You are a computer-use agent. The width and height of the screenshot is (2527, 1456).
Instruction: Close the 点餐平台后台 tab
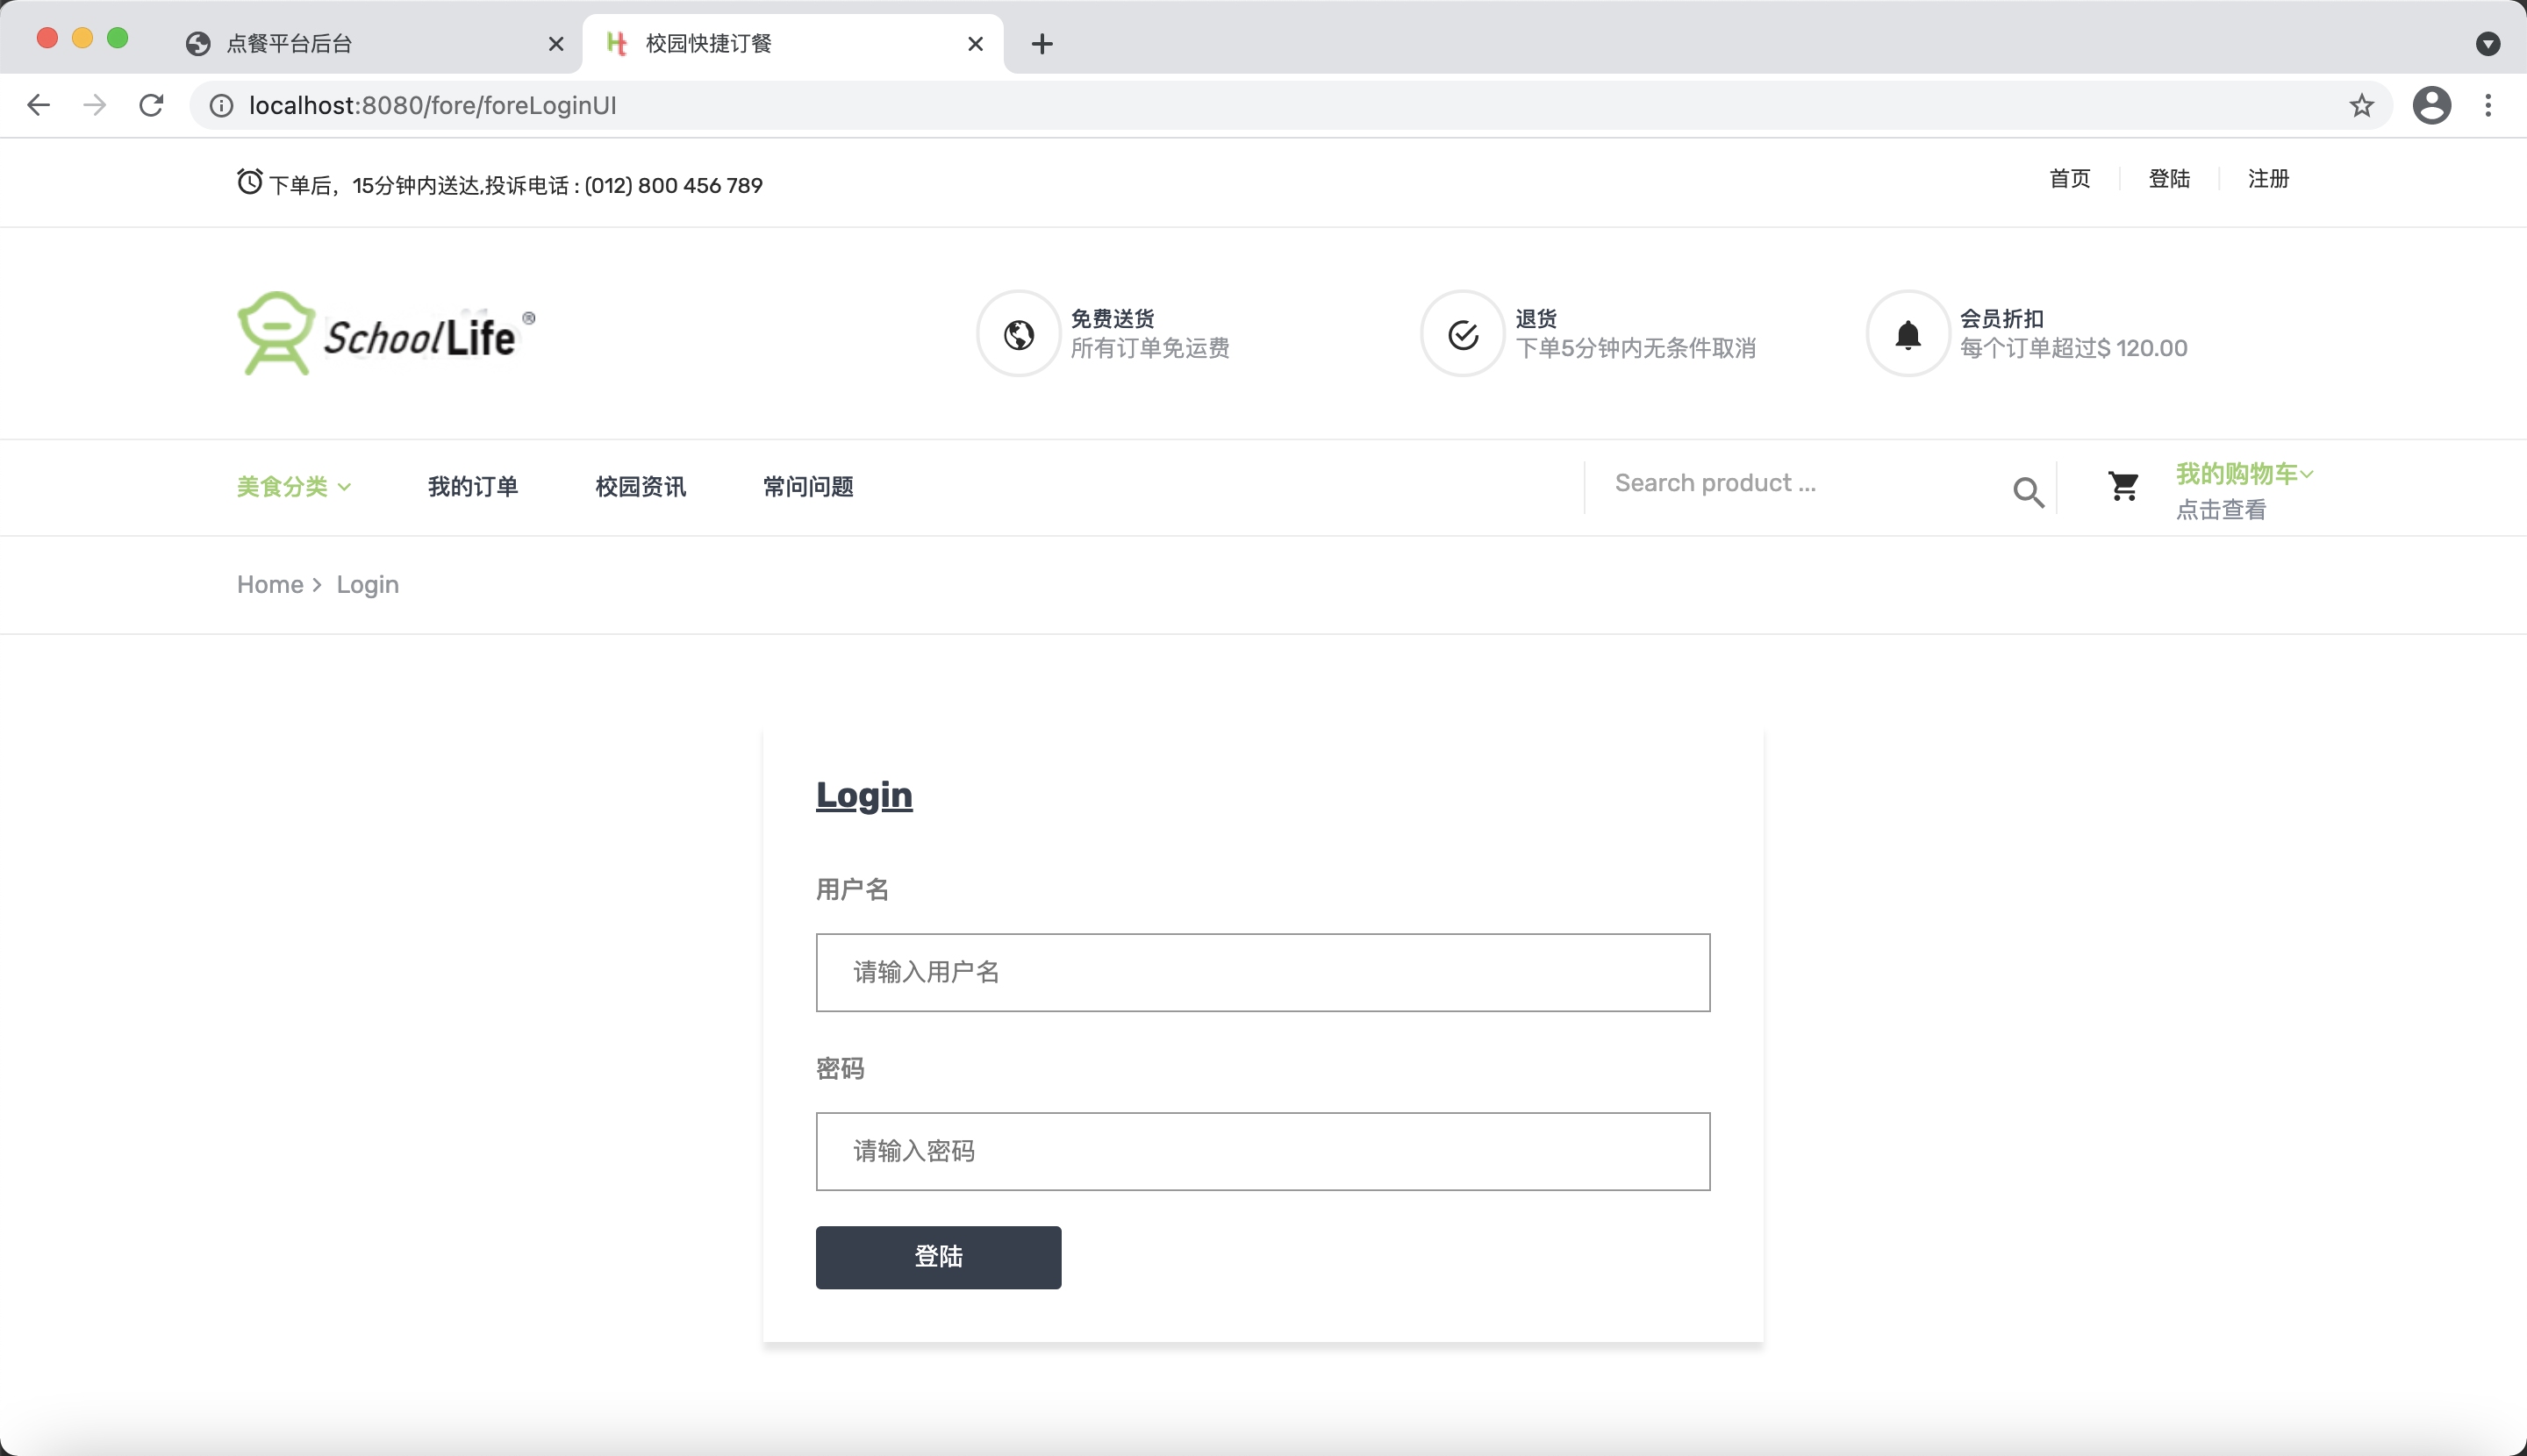pyautogui.click(x=556, y=44)
